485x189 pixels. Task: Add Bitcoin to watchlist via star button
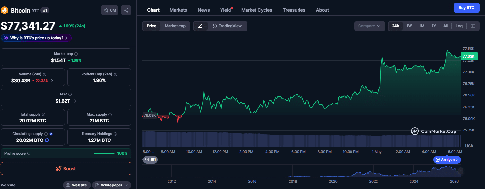pos(110,10)
